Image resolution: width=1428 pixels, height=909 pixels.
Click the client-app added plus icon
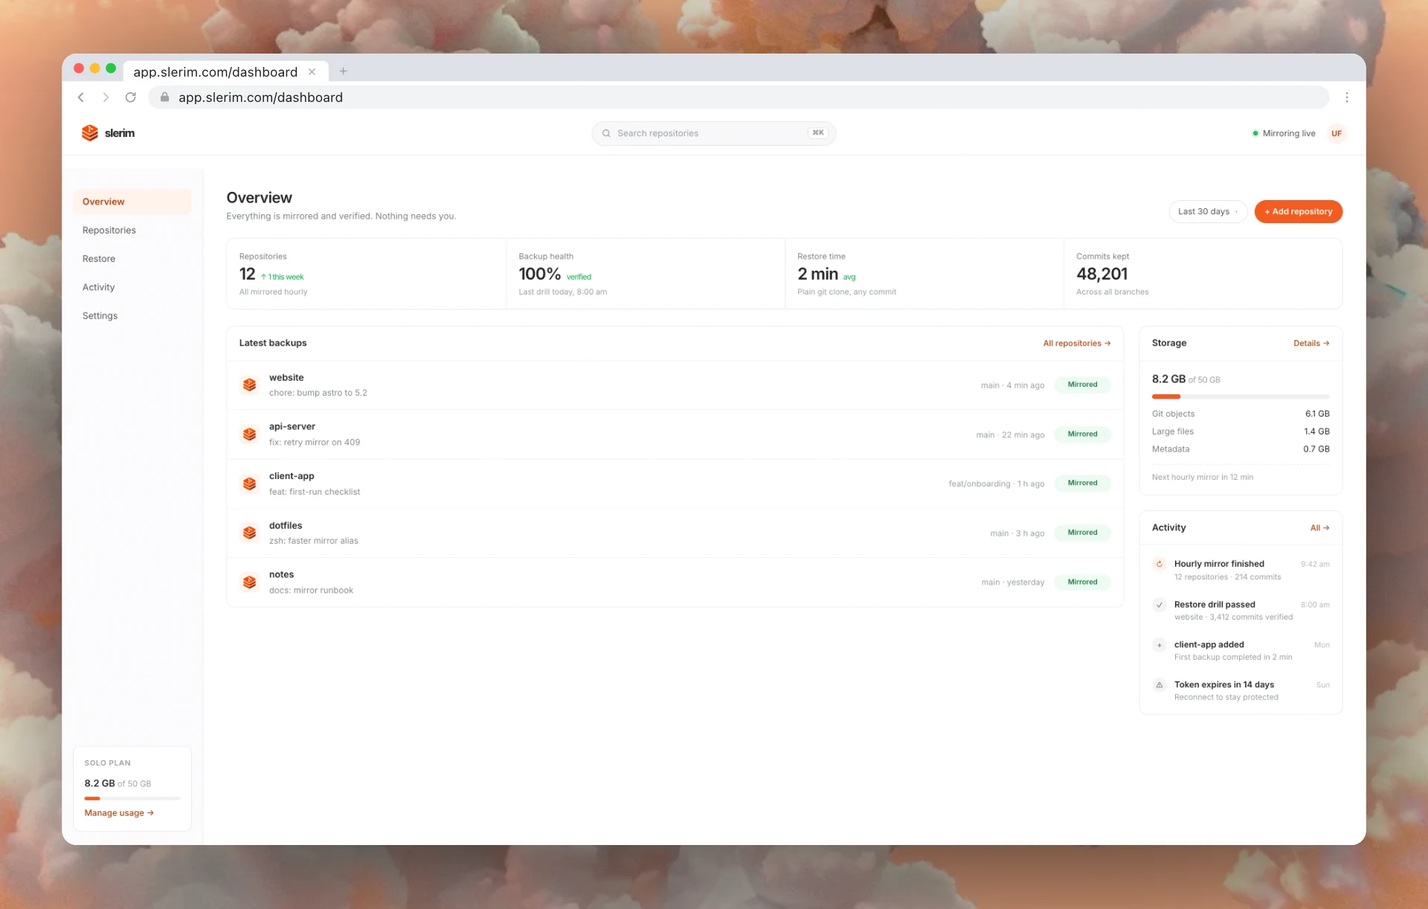click(x=1159, y=645)
